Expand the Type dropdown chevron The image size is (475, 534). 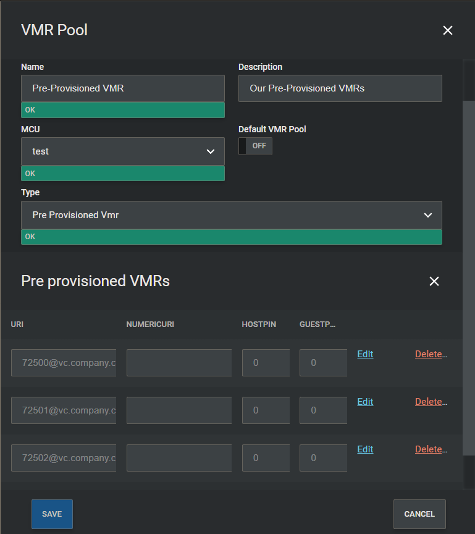pyautogui.click(x=427, y=215)
